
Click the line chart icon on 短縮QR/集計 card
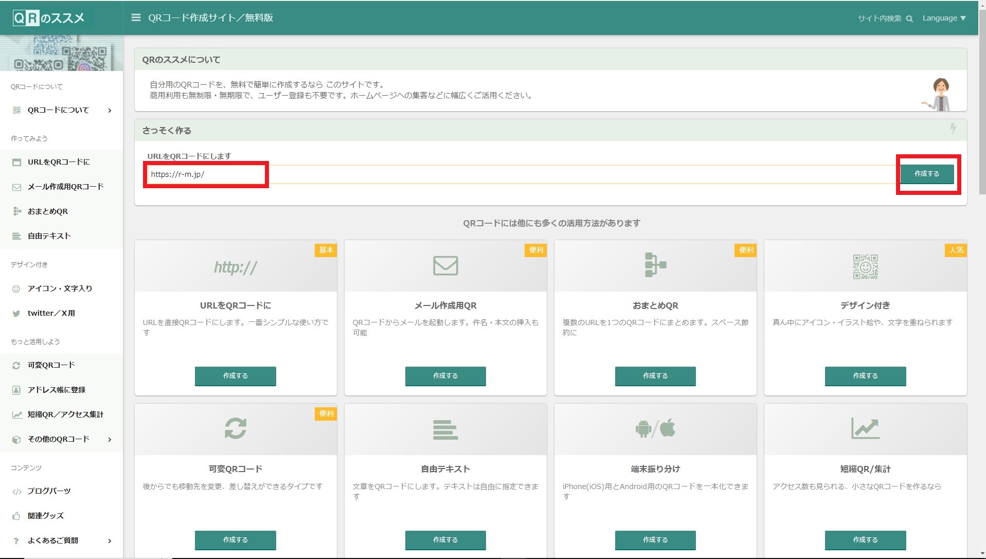865,428
